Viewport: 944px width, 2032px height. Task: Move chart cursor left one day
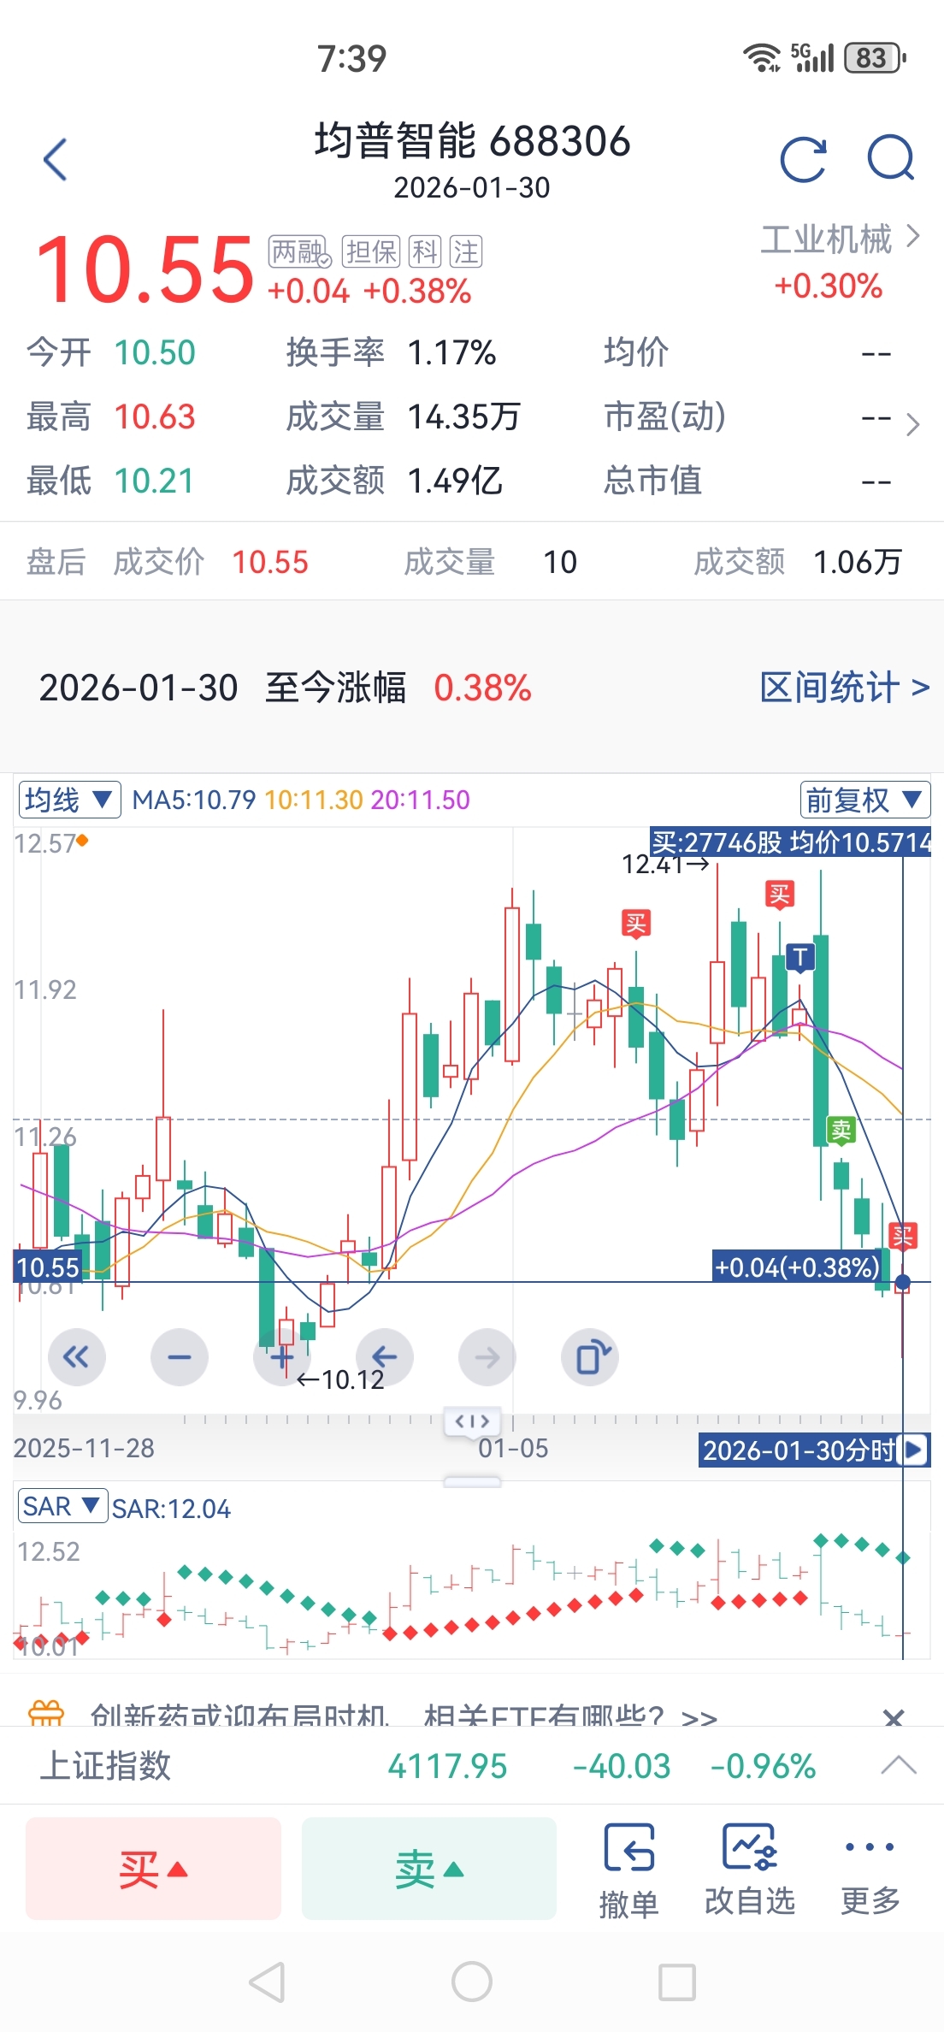click(385, 1356)
